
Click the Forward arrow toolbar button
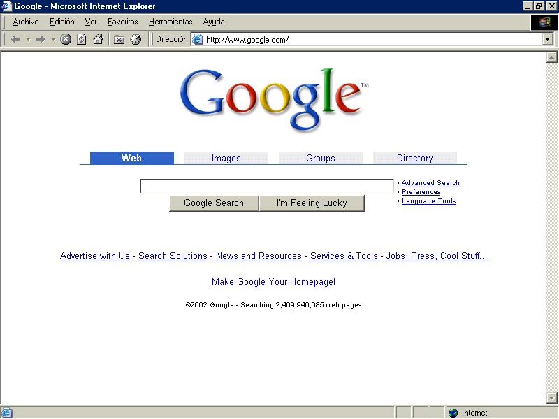pyautogui.click(x=41, y=40)
